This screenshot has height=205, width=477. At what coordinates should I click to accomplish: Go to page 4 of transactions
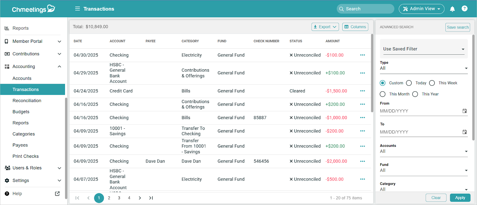point(129,198)
